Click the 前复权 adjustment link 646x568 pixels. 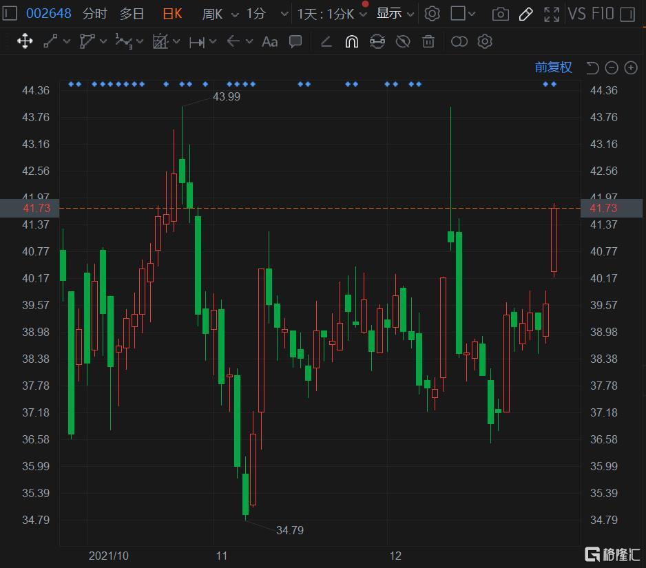point(553,67)
